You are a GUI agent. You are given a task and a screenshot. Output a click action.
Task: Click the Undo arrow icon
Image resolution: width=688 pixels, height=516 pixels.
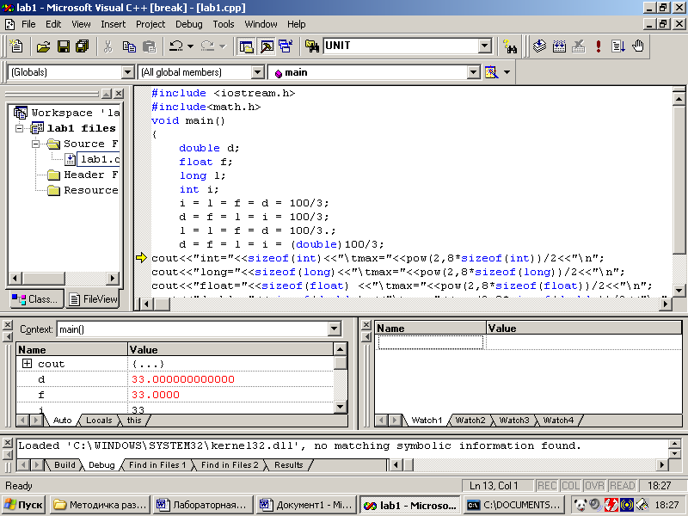[x=176, y=46]
